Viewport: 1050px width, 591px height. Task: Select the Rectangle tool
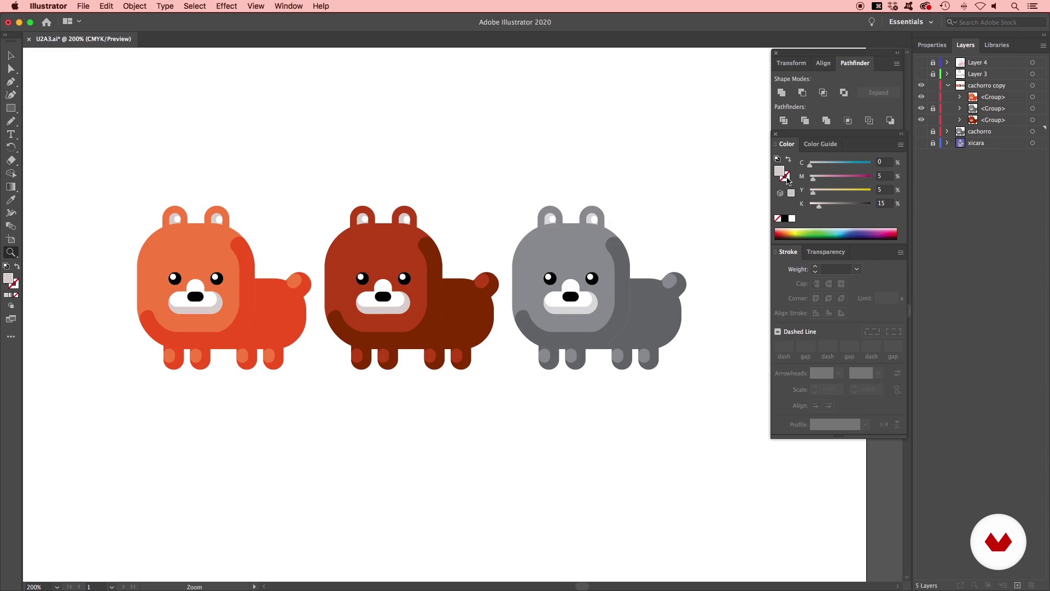[x=10, y=108]
